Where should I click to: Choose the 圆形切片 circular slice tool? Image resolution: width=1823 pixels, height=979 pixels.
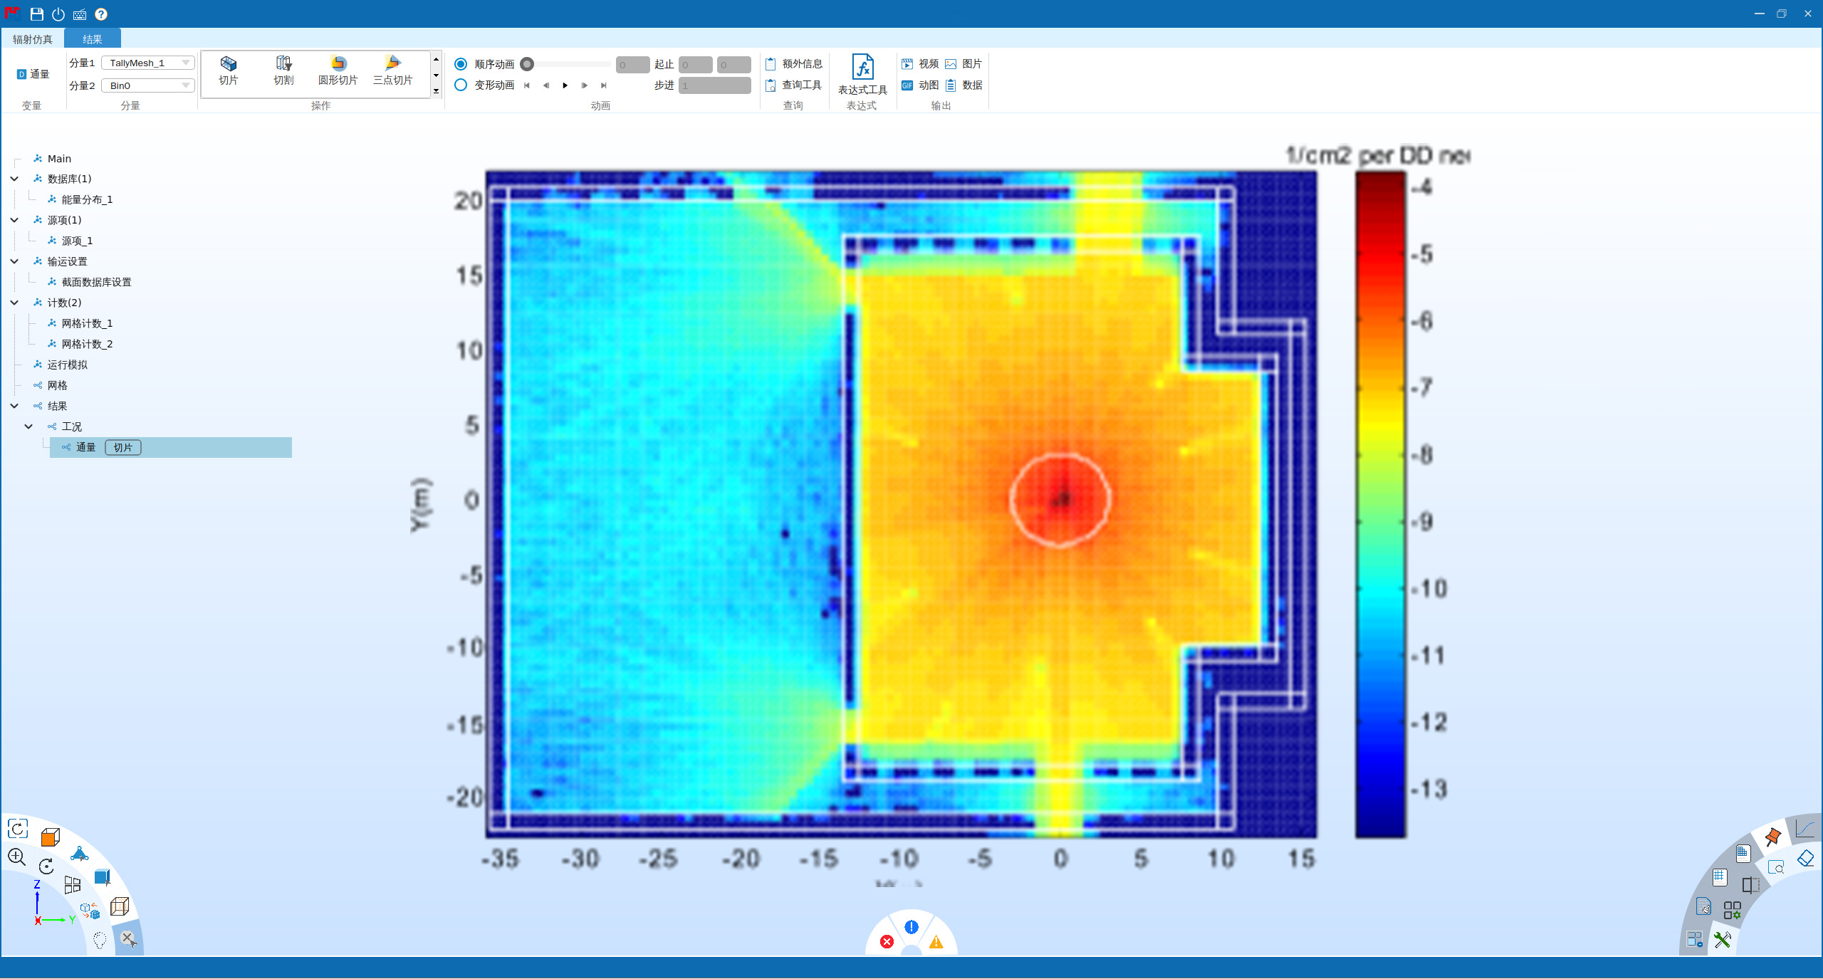[338, 70]
